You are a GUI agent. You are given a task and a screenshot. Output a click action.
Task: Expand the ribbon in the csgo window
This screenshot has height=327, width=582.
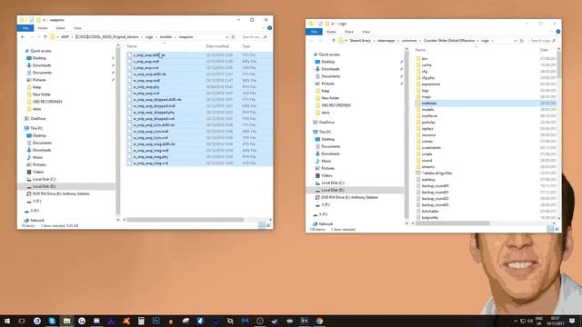[552, 32]
